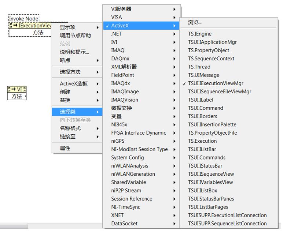The height and width of the screenshot is (232, 283).
Task: Select TSUISUPP.ExecutionListConnection class
Action: coord(227,215)
